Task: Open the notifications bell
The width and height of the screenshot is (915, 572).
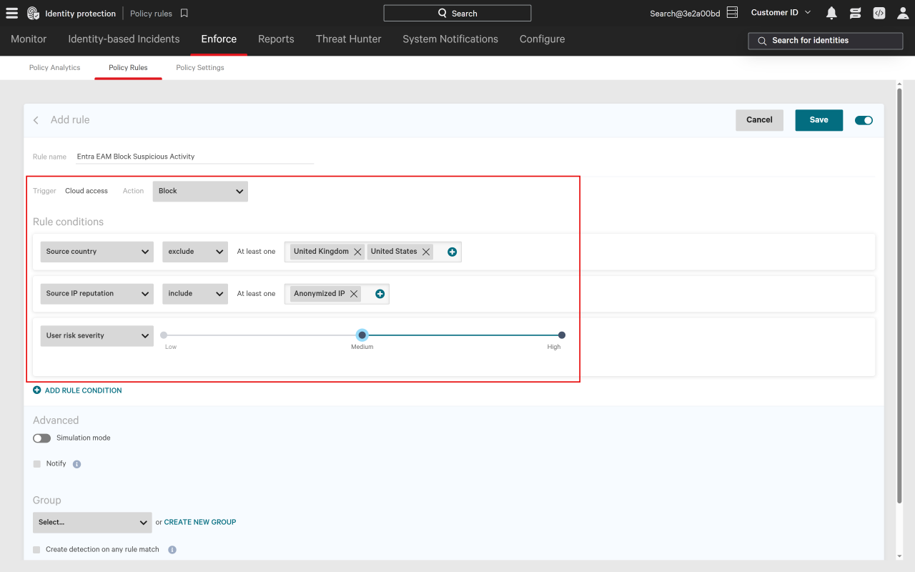Action: pos(831,13)
